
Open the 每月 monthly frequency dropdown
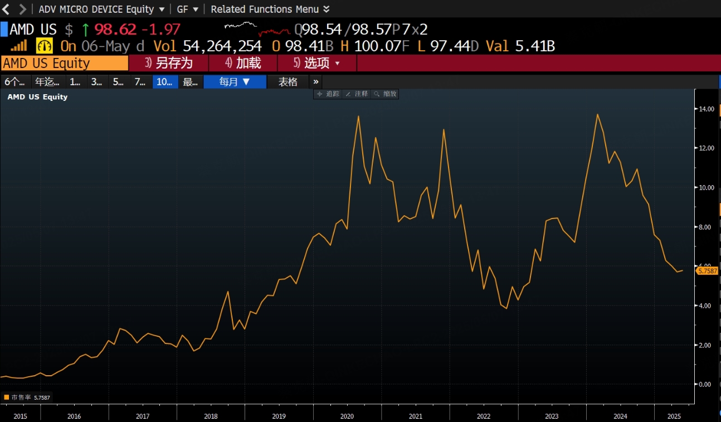[235, 82]
